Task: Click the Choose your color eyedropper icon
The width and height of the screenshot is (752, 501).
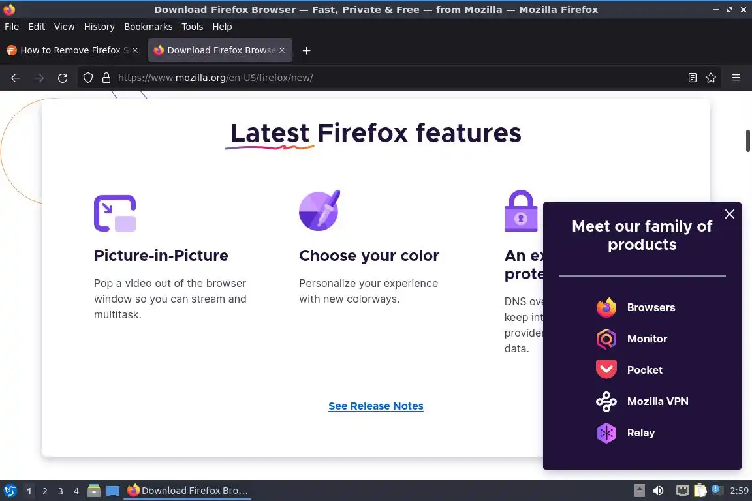Action: click(319, 211)
